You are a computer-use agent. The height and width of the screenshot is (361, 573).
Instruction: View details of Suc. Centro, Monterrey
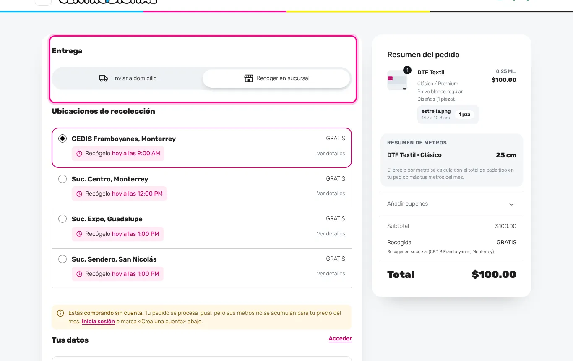tap(331, 194)
